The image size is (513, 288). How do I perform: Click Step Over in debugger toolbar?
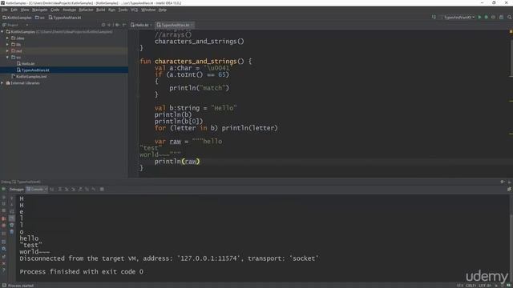coord(59,189)
